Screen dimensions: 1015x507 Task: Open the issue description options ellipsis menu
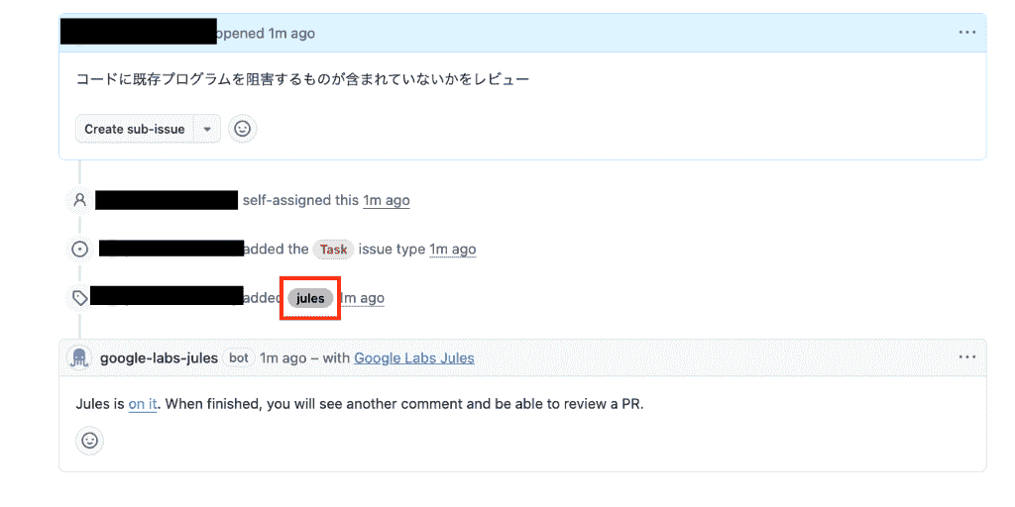pyautogui.click(x=967, y=33)
